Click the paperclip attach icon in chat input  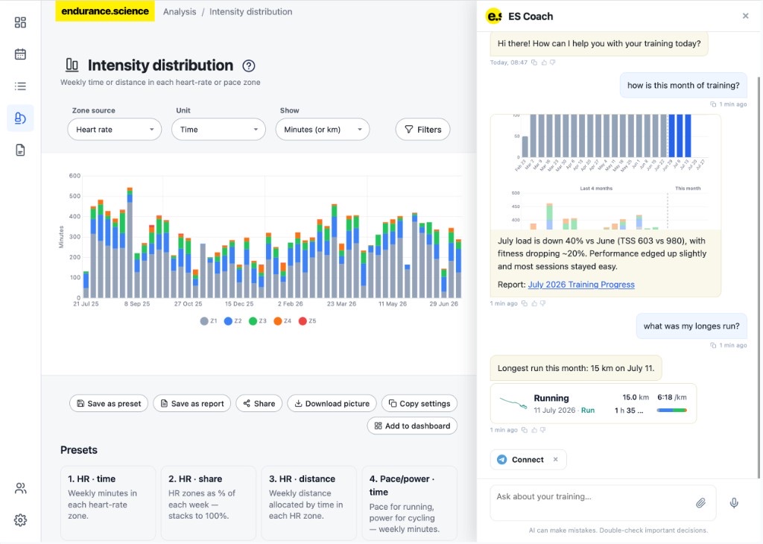pyautogui.click(x=700, y=502)
